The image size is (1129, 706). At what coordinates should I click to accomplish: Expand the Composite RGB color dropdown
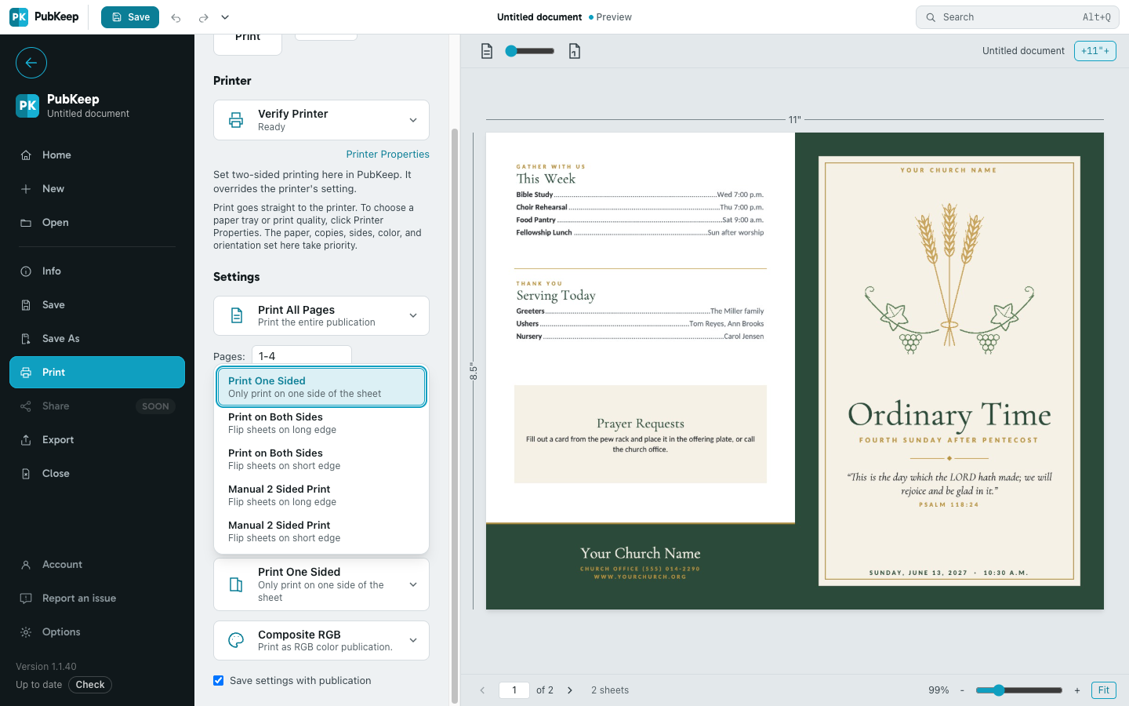(x=321, y=640)
